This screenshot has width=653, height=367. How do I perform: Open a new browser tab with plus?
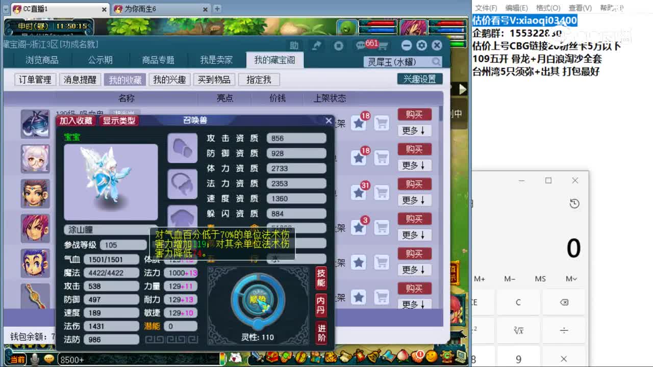click(217, 9)
